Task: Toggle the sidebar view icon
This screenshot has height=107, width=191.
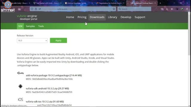Action: (x=177, y=9)
